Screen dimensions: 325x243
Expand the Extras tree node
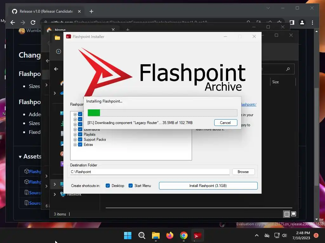point(75,145)
